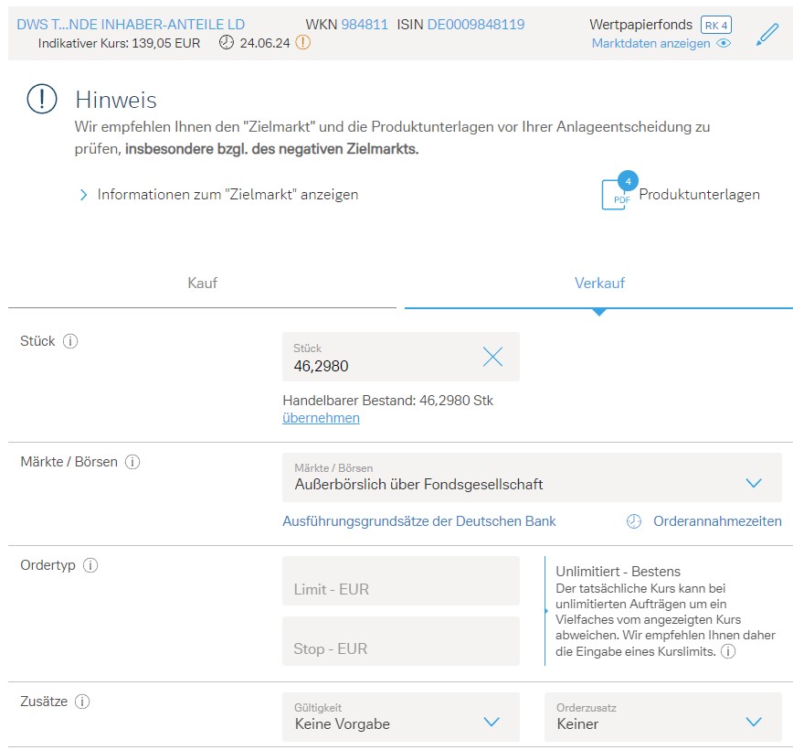The height and width of the screenshot is (750, 793).
Task: Click info icon next to Ordertyp
Action: (x=90, y=565)
